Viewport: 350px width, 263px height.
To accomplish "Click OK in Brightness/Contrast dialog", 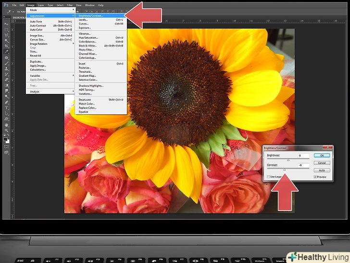I will (x=322, y=155).
